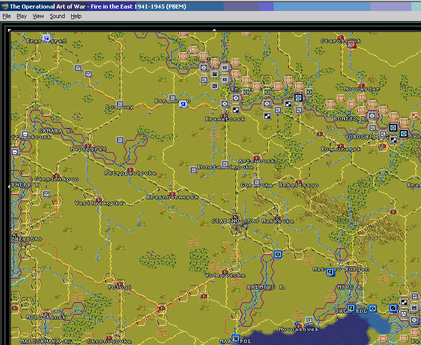Image resolution: width=421 pixels, height=345 pixels.
Task: Click the STALINO (5%) city label
Action: pos(236,221)
